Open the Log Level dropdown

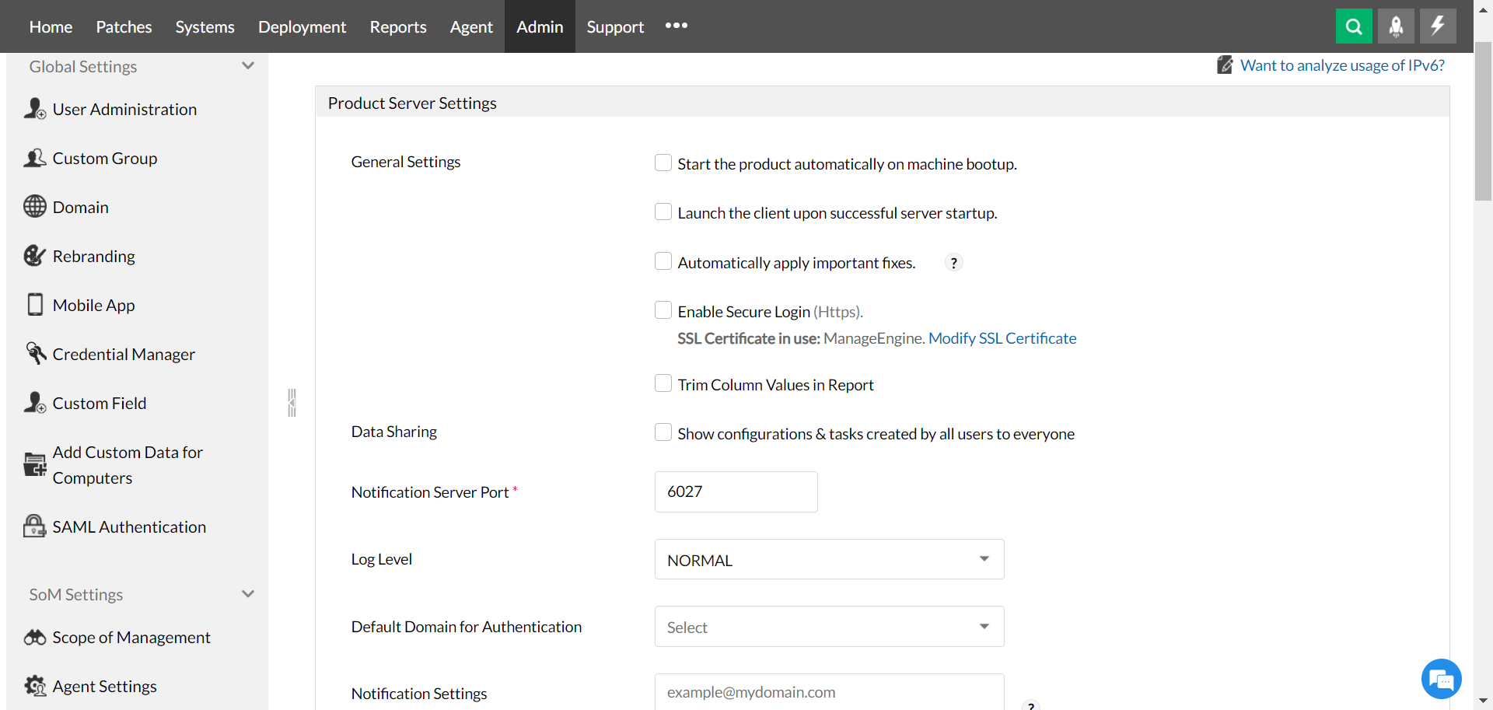tap(829, 560)
